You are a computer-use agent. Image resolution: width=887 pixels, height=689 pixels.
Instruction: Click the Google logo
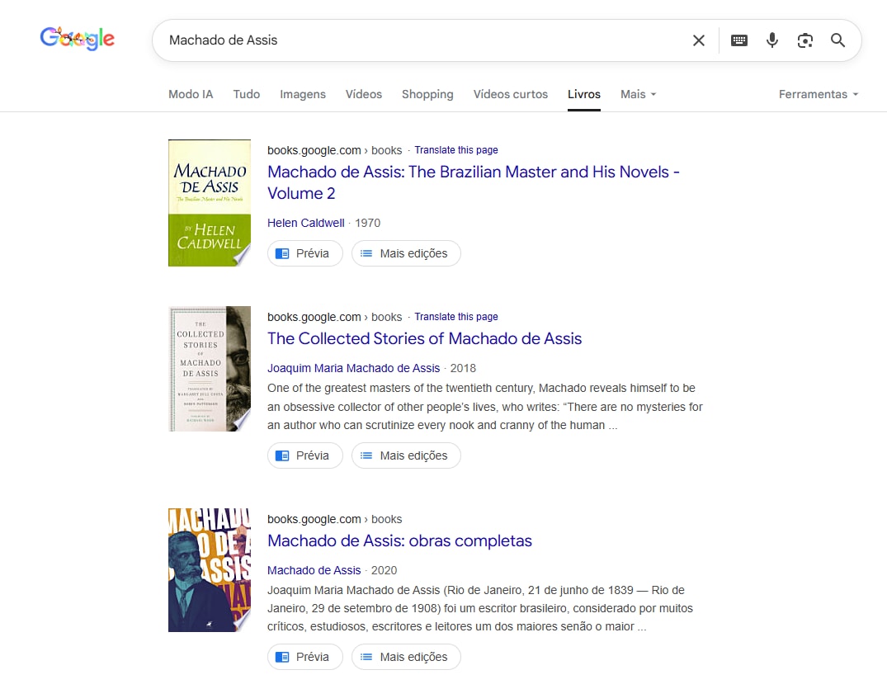coord(77,38)
